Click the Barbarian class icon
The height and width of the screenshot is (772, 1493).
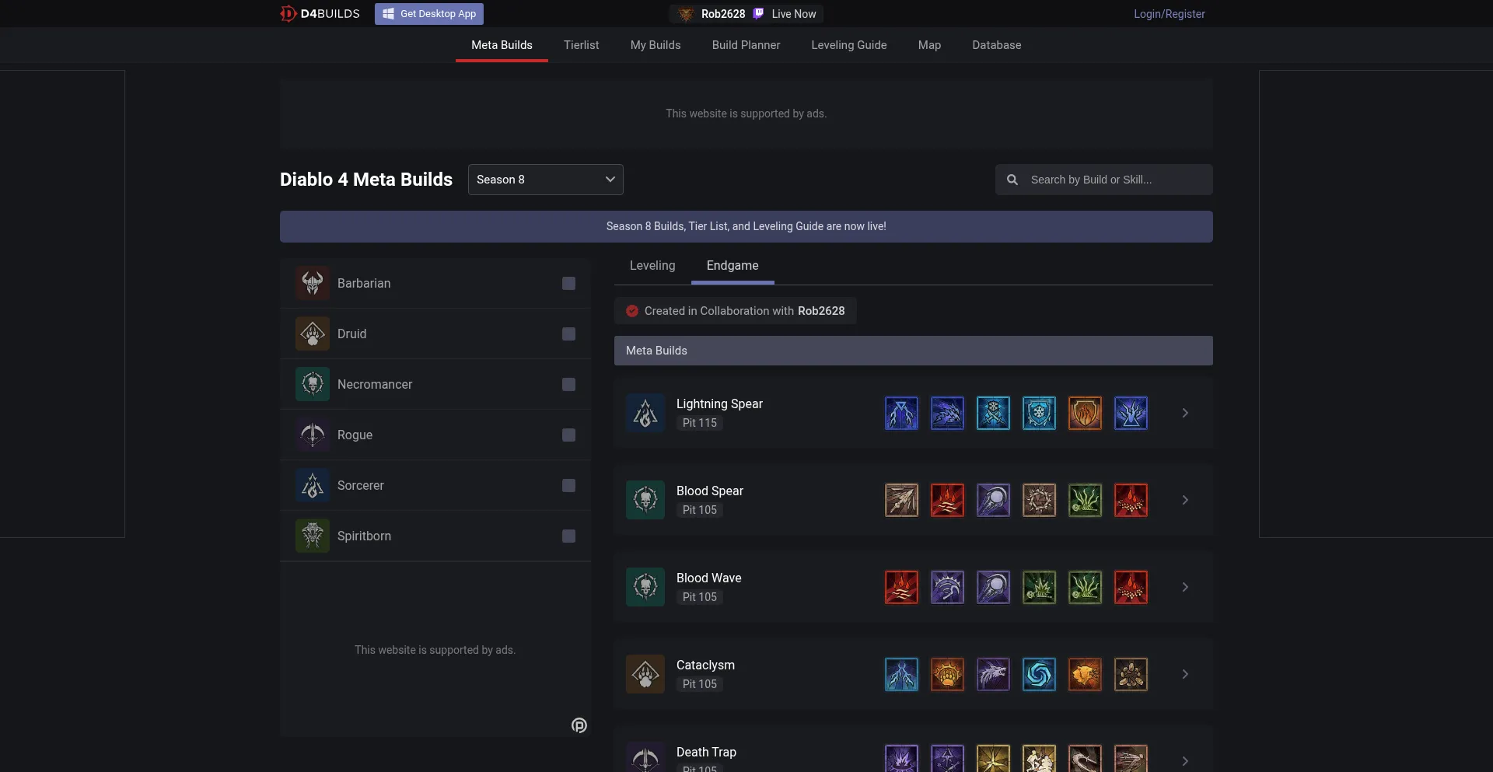313,283
